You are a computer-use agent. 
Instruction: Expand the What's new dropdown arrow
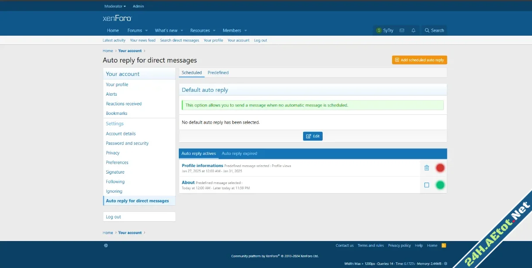181,30
